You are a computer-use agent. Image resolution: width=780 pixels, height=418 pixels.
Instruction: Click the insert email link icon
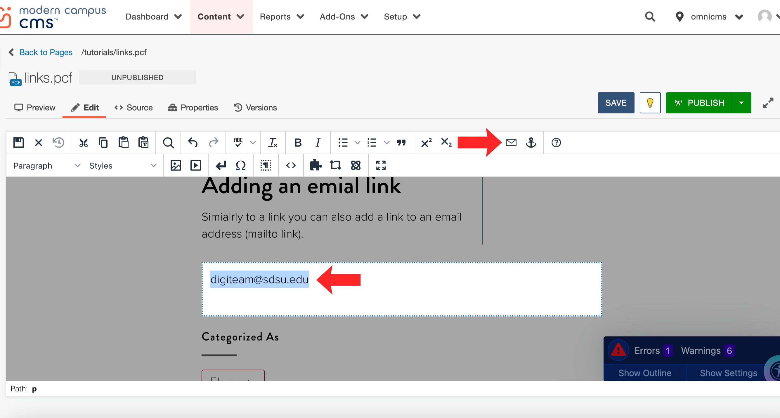[510, 143]
